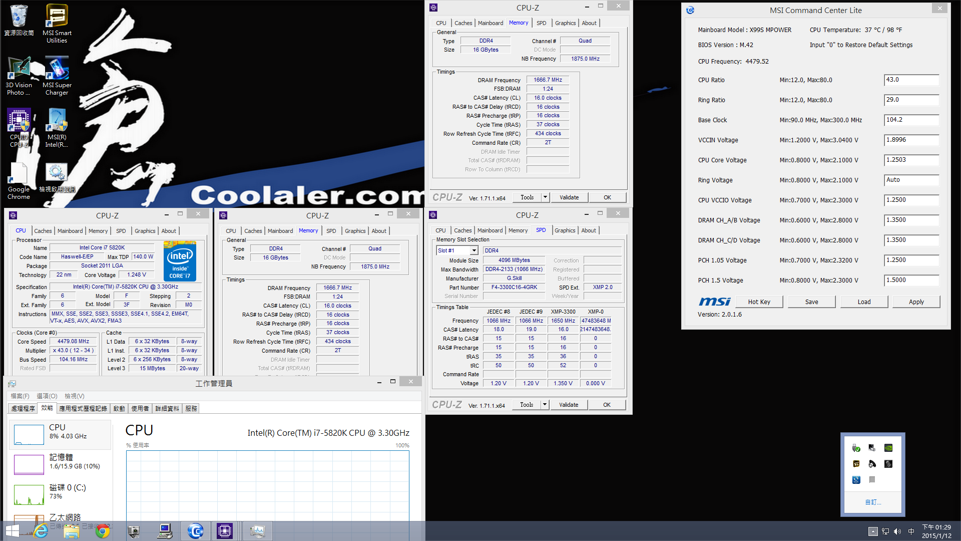Open 3D Vision Photo desktop shortcut
961x541 pixels.
(x=19, y=76)
